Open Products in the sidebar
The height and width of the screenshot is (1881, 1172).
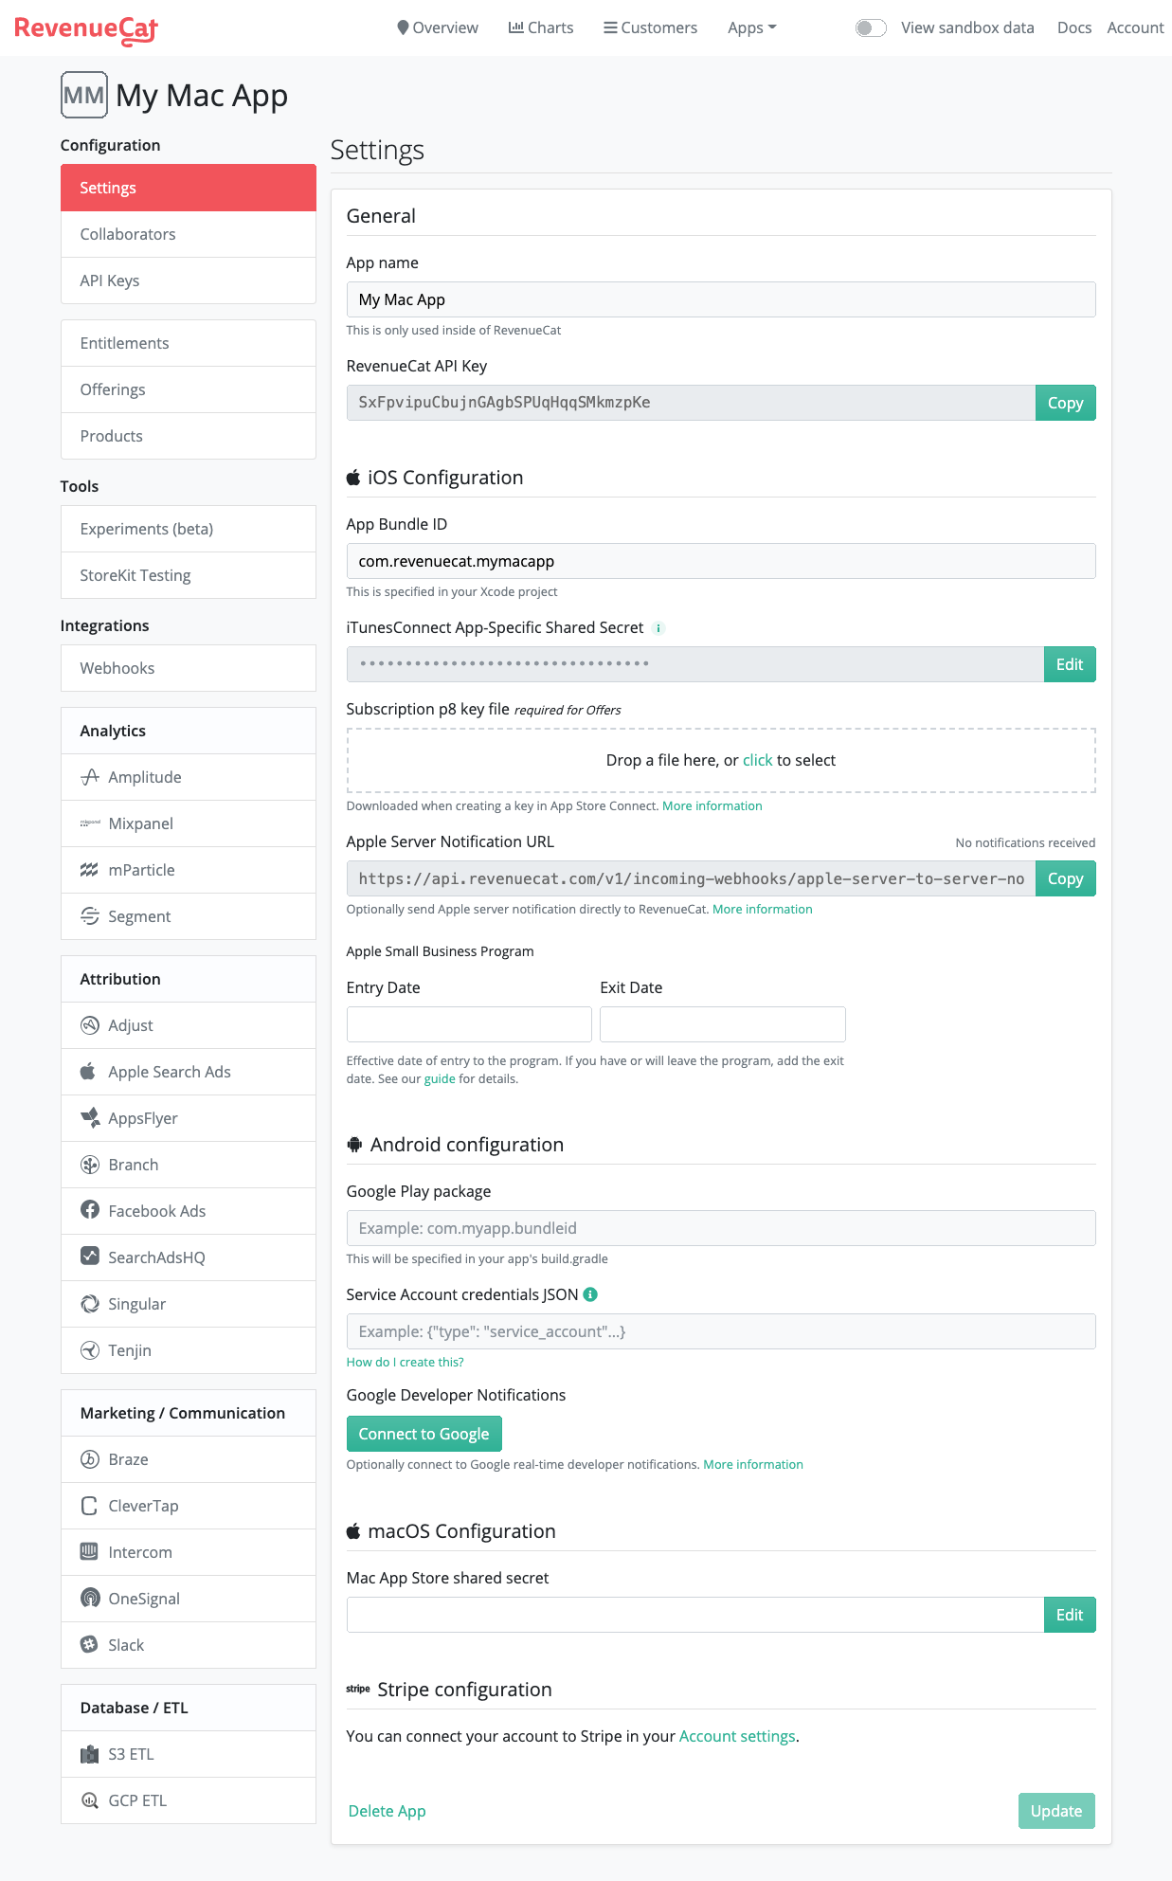tap(189, 436)
